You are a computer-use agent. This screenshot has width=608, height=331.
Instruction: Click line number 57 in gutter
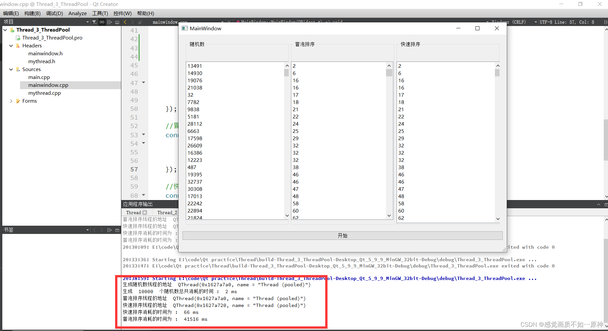point(134,169)
